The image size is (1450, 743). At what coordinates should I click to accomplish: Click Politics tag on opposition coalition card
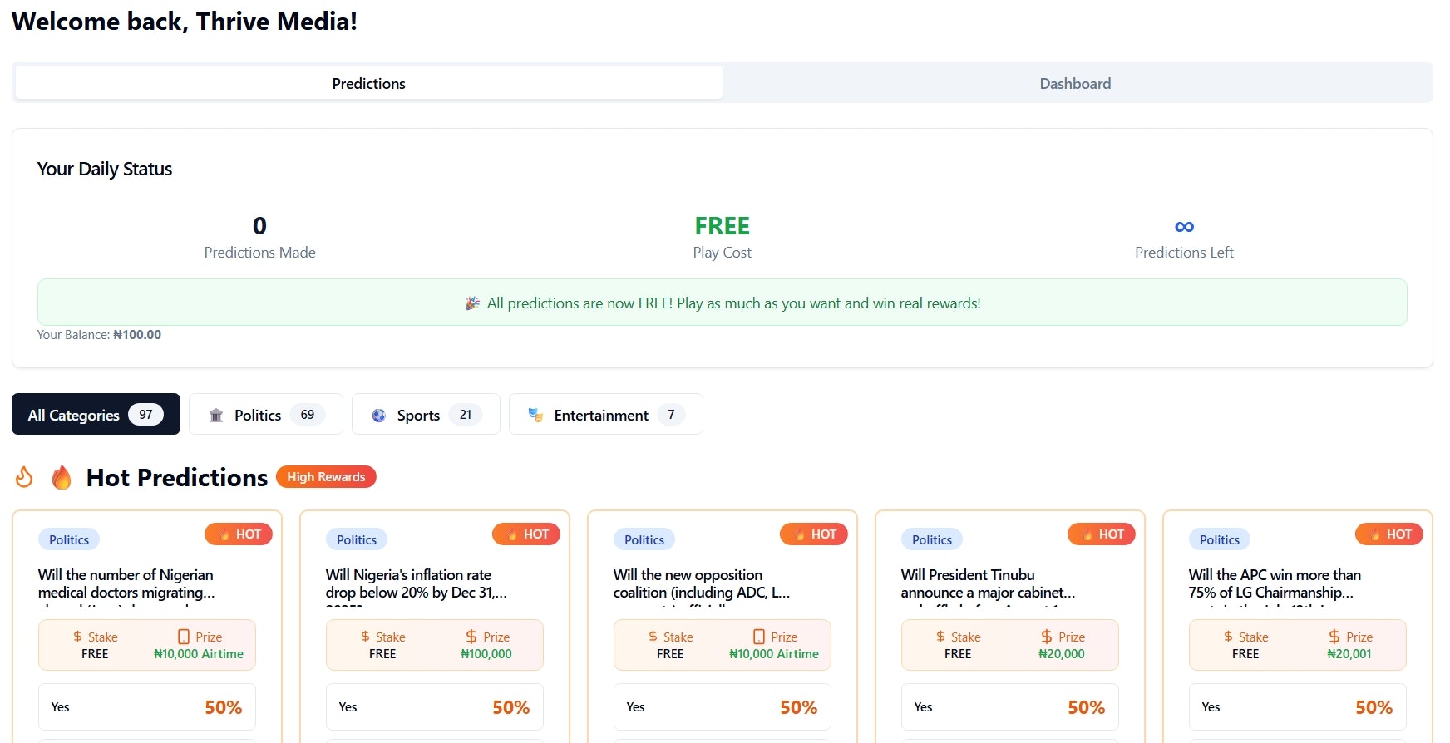644,539
